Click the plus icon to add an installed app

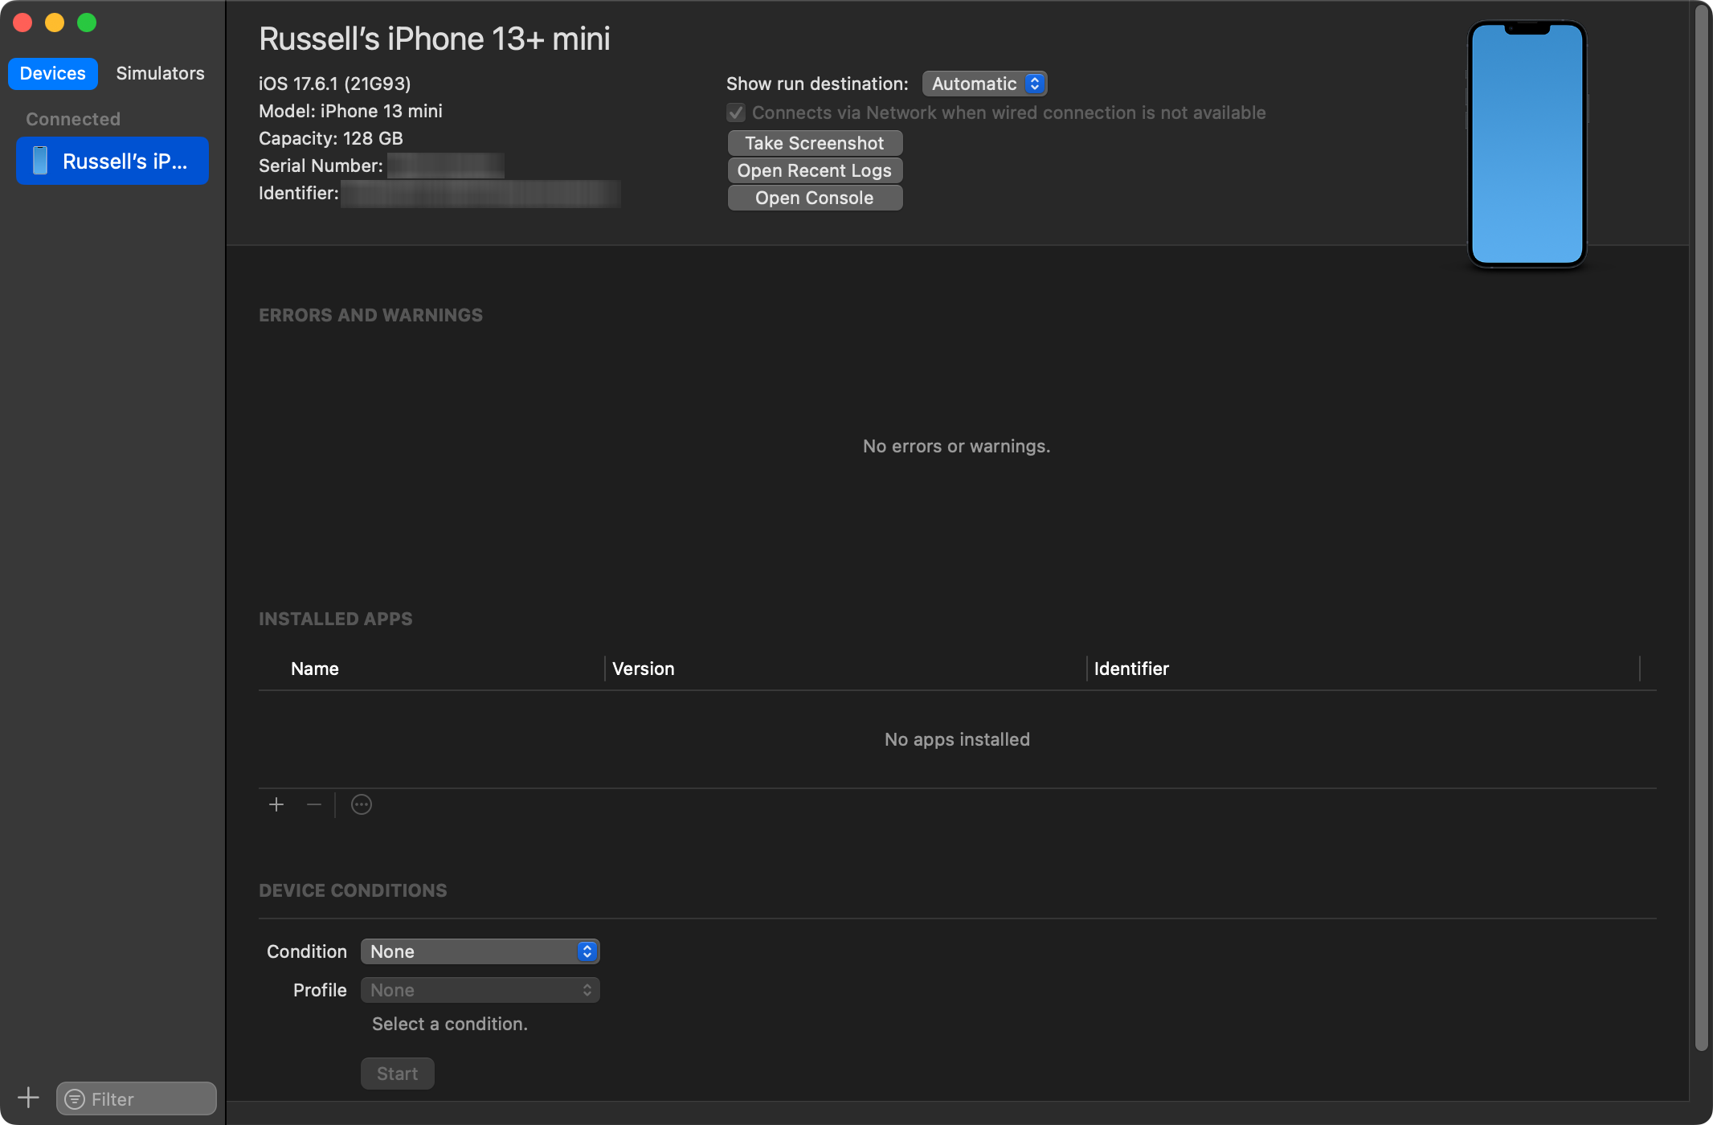[x=276, y=804]
